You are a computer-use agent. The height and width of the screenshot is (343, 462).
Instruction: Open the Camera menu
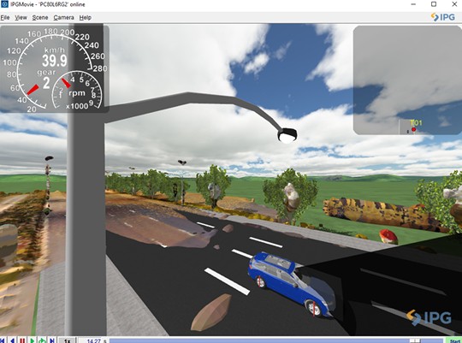click(63, 18)
